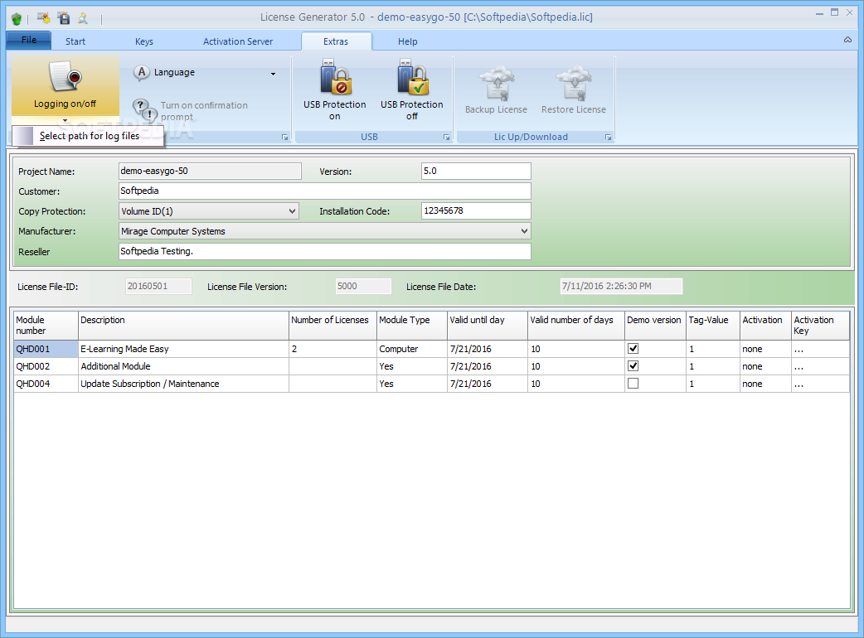This screenshot has width=864, height=638.
Task: Expand the arrow below Logging on/off
Action: point(65,120)
